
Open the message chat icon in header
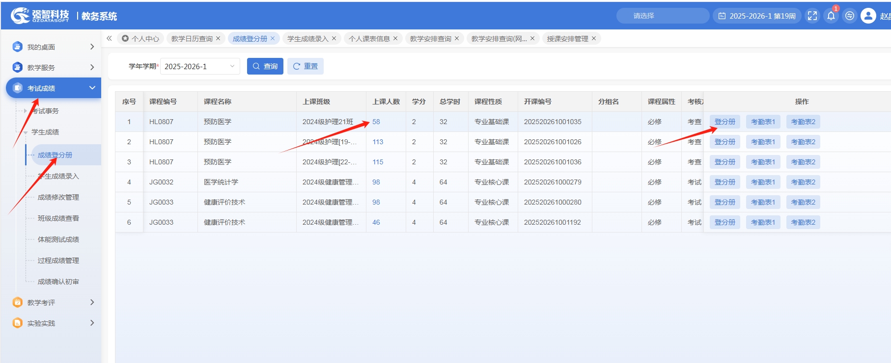(x=849, y=16)
